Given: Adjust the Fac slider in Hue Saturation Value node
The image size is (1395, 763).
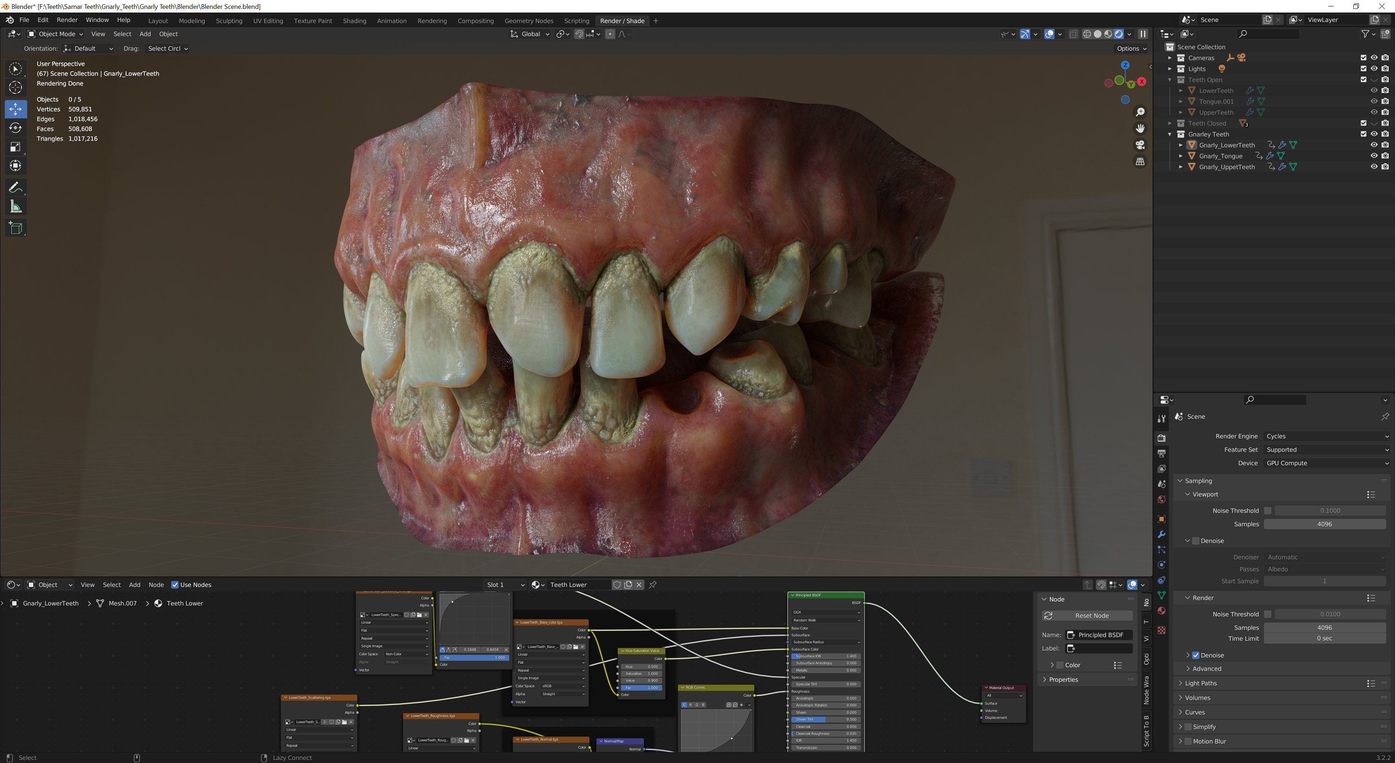Looking at the screenshot, I should click(642, 687).
